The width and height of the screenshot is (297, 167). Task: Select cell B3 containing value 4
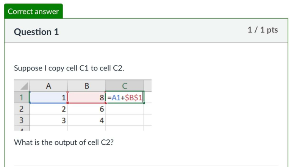tap(86, 121)
